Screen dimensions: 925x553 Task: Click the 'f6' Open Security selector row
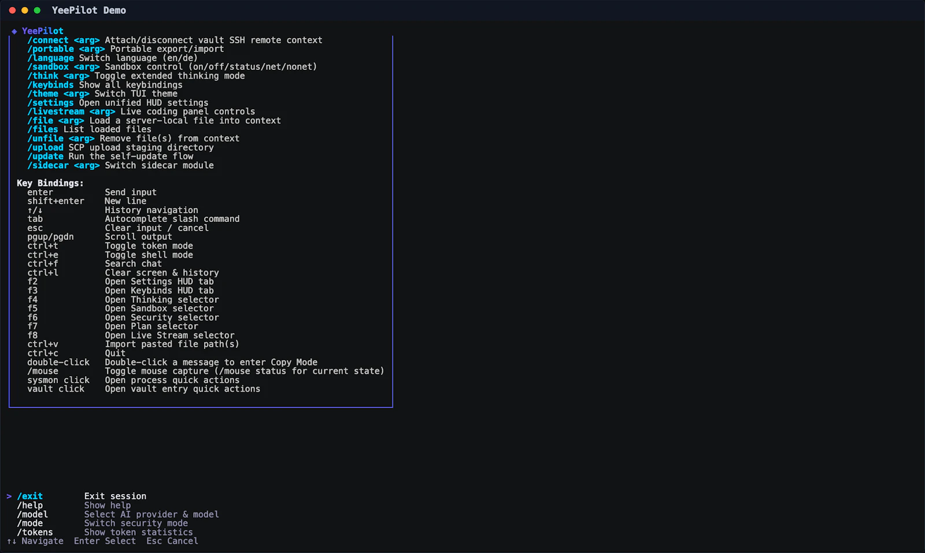[x=123, y=318]
